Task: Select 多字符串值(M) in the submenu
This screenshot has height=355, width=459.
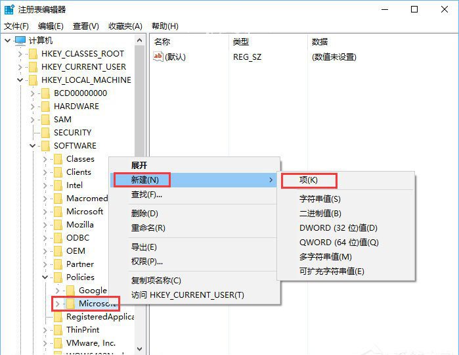Action: (x=346, y=257)
